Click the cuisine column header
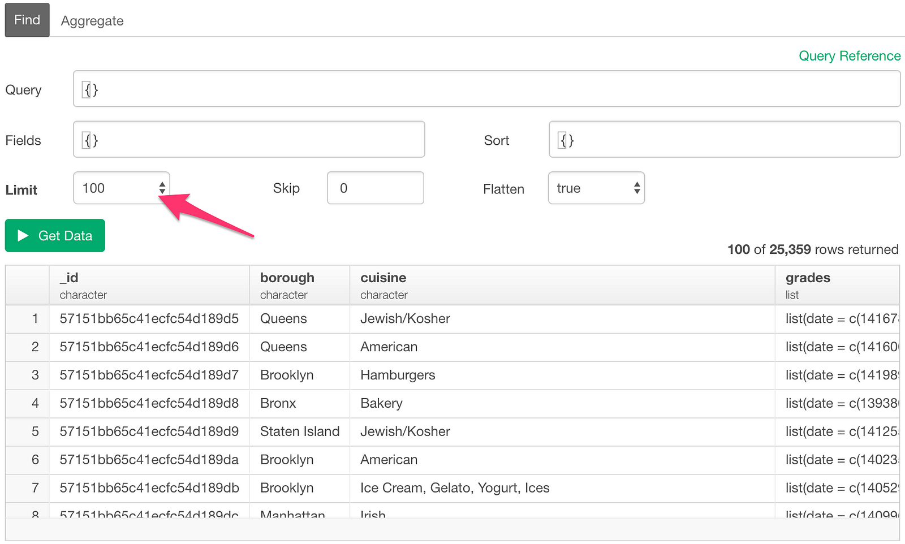 pos(562,286)
